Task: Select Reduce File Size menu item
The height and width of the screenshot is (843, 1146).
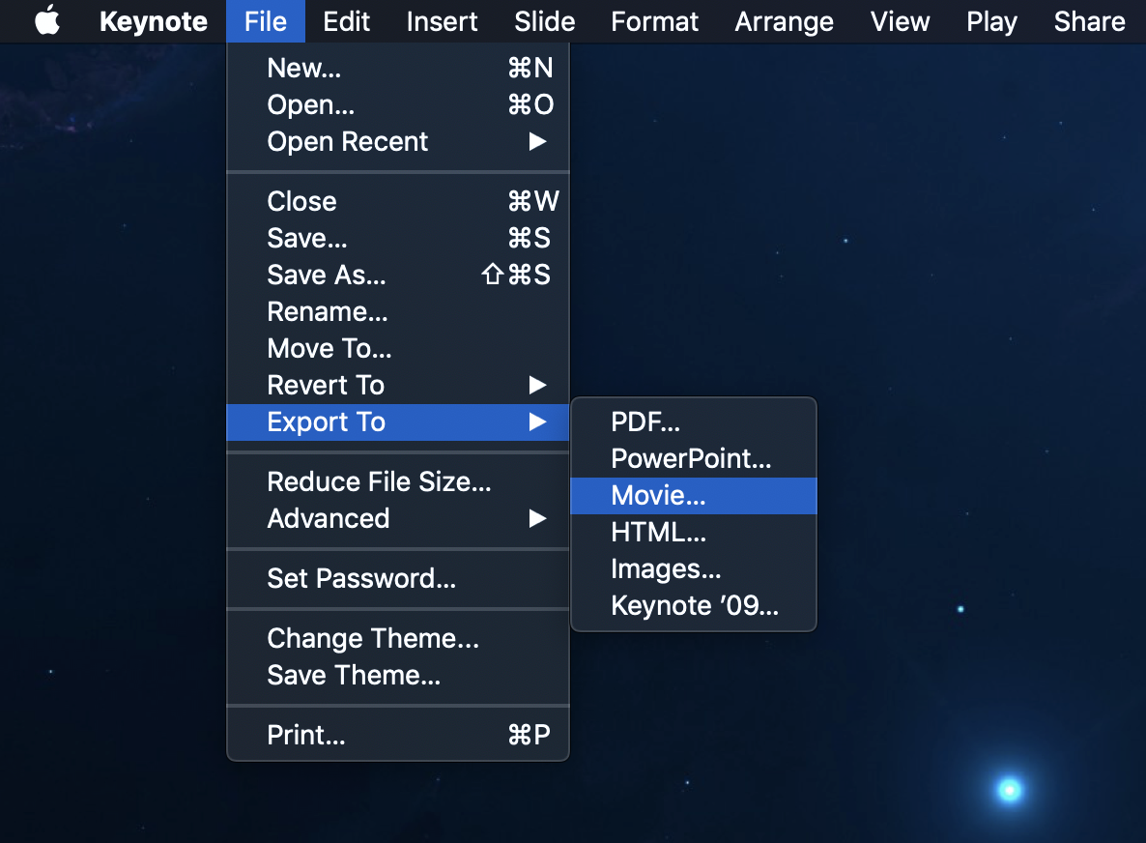Action: (x=379, y=482)
